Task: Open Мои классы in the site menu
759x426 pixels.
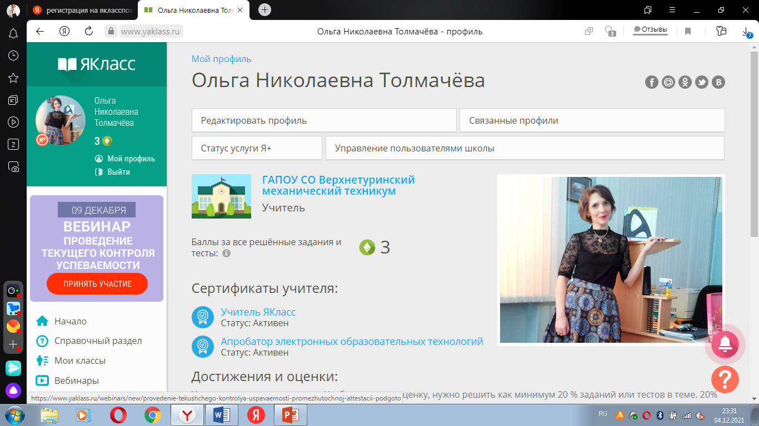Action: coord(71,361)
